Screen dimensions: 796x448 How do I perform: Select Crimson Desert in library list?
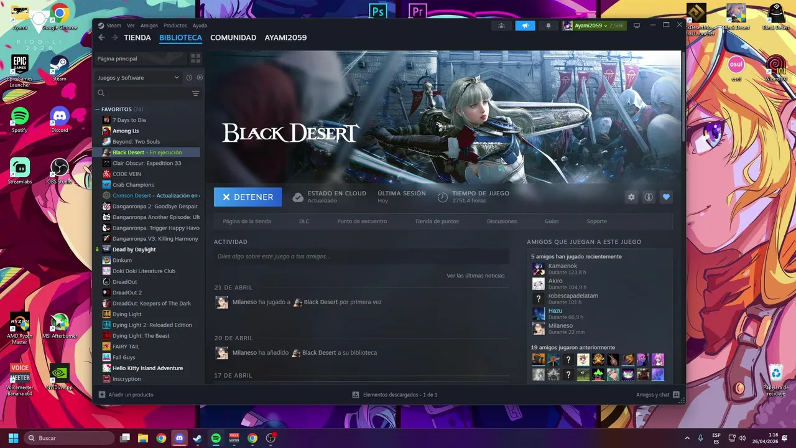(x=147, y=195)
